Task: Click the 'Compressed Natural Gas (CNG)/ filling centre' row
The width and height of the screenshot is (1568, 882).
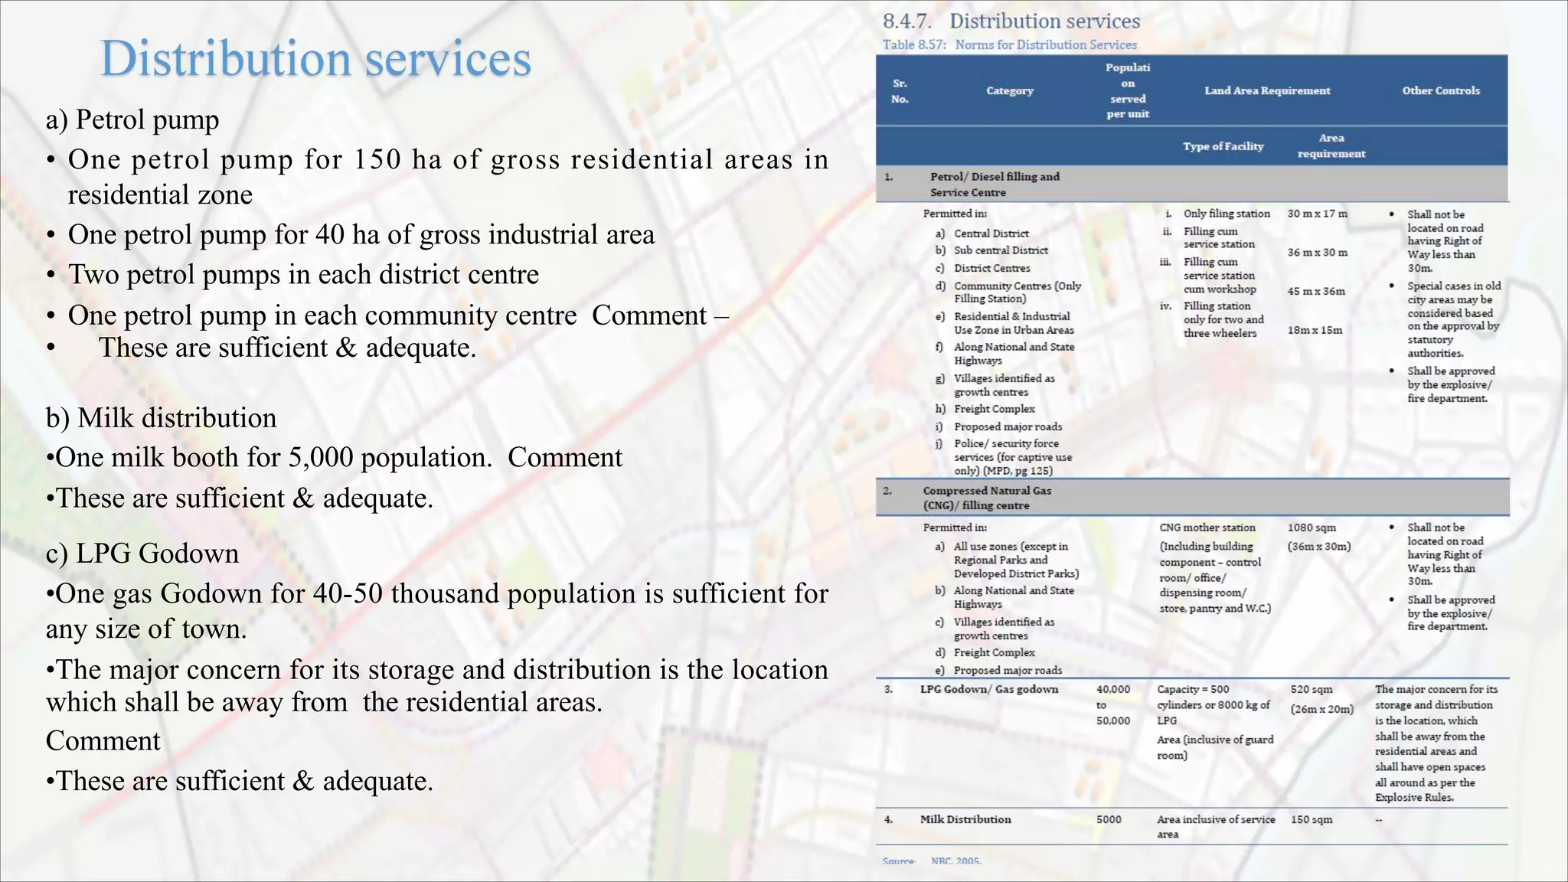Action: coord(1192,498)
